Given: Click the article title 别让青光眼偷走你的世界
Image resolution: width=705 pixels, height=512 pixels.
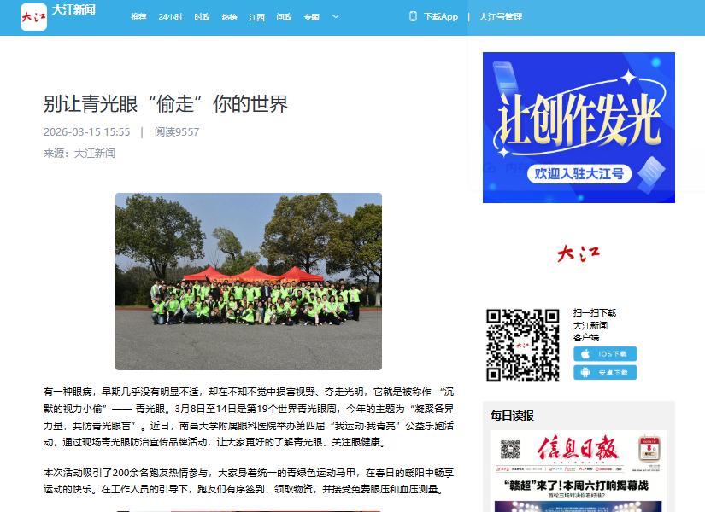Looking at the screenshot, I should (x=166, y=104).
